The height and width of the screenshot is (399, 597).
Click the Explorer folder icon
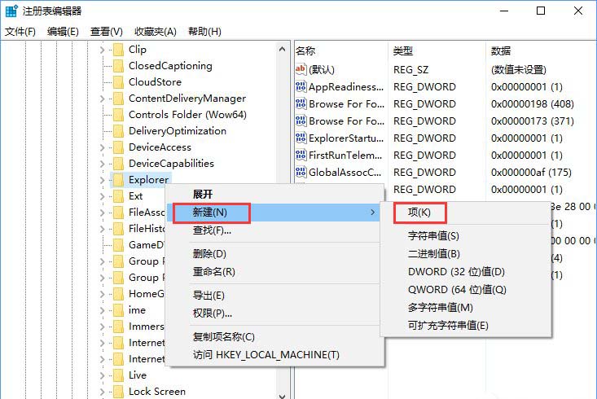click(x=119, y=180)
